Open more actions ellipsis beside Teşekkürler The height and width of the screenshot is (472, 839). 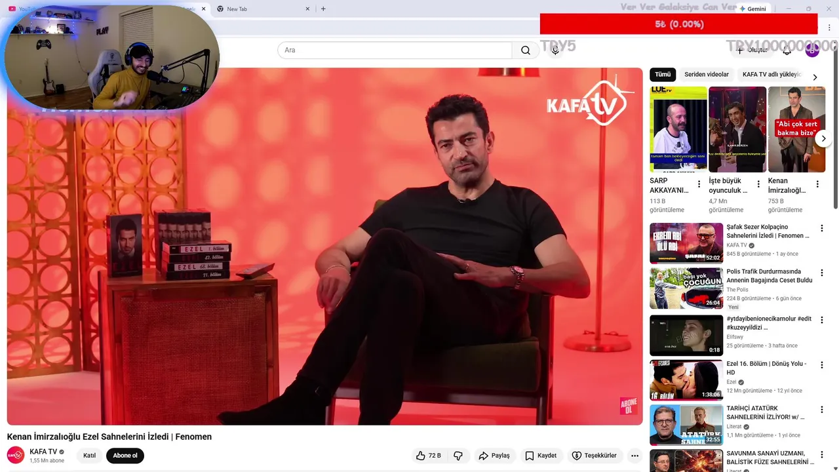(634, 456)
